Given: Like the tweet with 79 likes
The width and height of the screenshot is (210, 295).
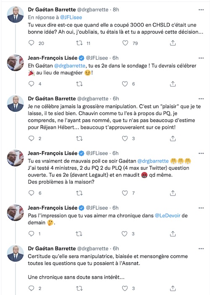Looking at the screenshot, I should click(x=125, y=43).
